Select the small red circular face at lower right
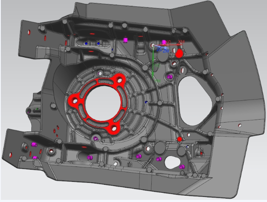Screen dimensions: 267x202 pyautogui.click(x=180, y=139)
